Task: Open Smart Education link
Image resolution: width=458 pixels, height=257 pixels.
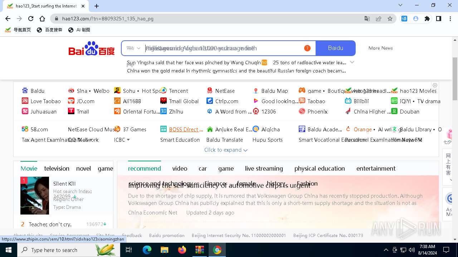Action: pyautogui.click(x=180, y=140)
